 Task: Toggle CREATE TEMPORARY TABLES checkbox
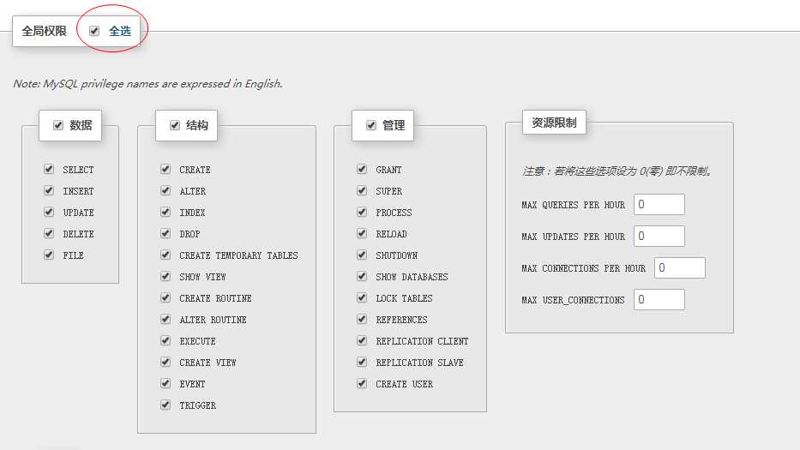coord(165,255)
